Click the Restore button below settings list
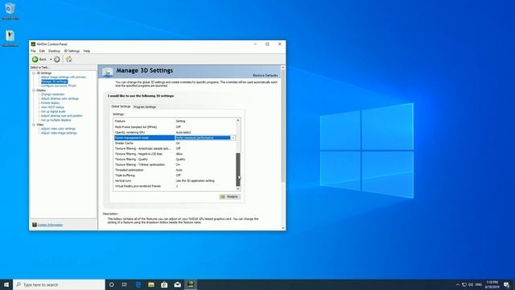This screenshot has width=515, height=290. (230, 197)
